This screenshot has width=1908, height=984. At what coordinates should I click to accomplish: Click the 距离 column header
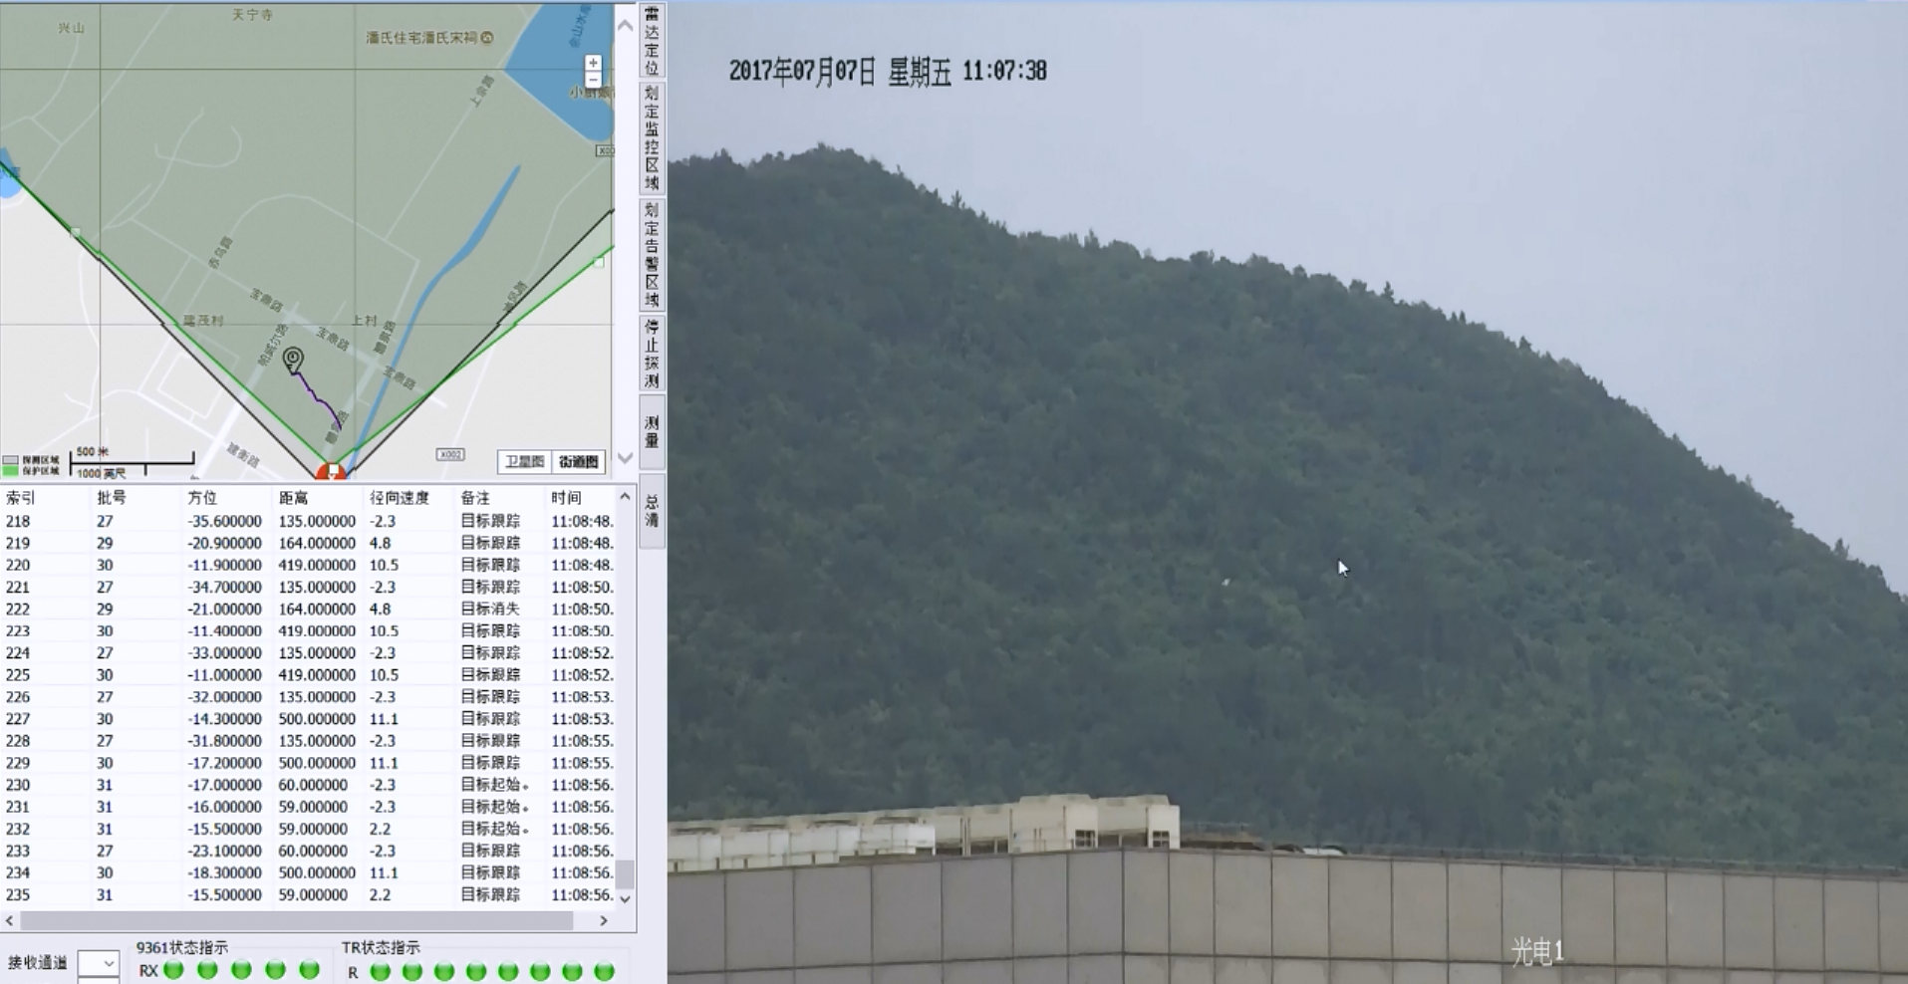[294, 498]
